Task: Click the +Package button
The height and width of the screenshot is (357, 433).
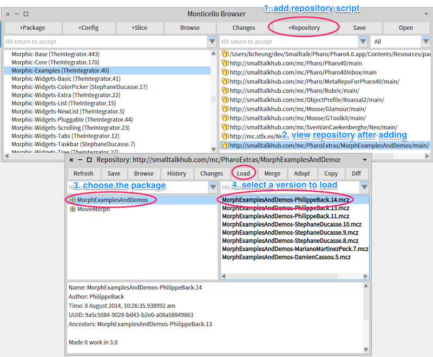Action: coord(33,28)
